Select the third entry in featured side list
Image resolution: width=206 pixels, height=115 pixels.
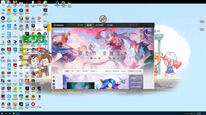136,87
